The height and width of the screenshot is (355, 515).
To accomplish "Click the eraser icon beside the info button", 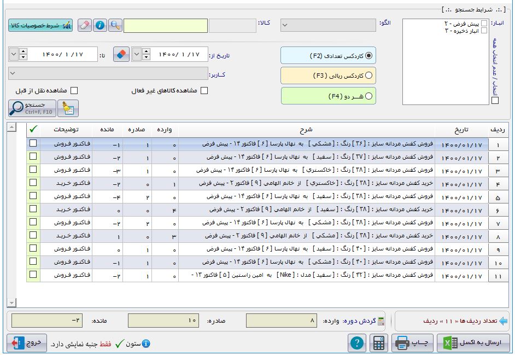I will (x=85, y=25).
